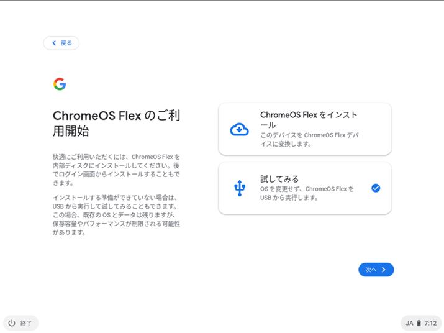
Task: Click the Google logo
Action: coord(60,84)
